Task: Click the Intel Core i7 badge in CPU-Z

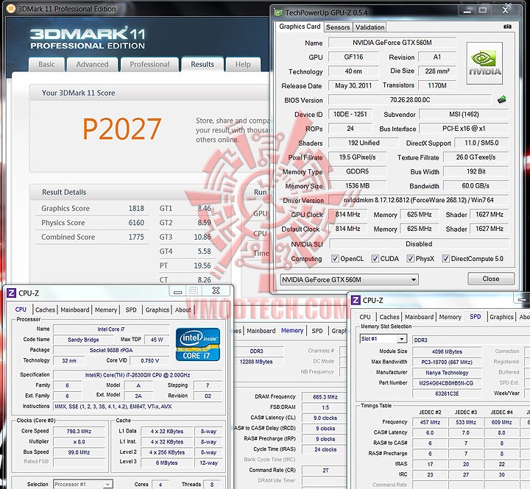Action: 198,344
